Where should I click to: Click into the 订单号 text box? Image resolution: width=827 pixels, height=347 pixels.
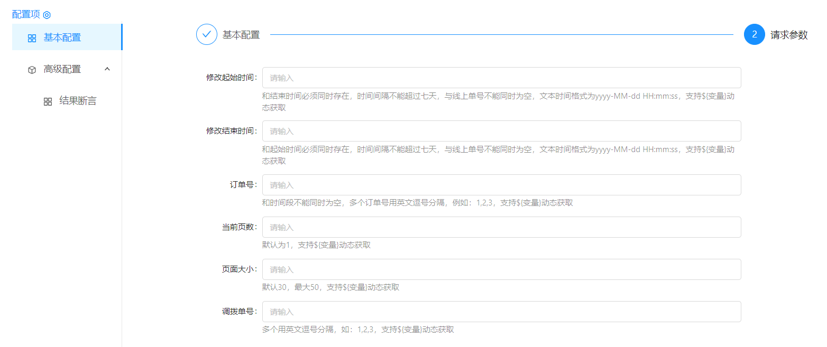tap(501, 185)
